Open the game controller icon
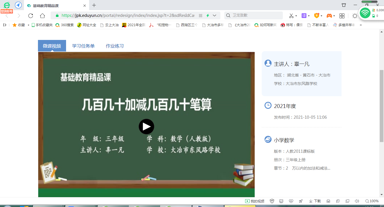This screenshot has height=207, width=384. tap(329, 16)
